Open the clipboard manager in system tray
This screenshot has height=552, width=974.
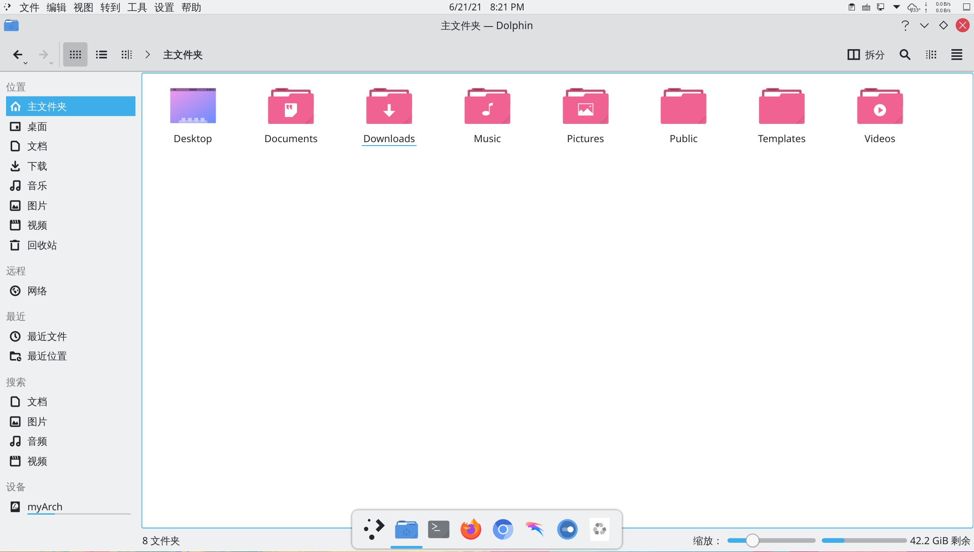852,7
